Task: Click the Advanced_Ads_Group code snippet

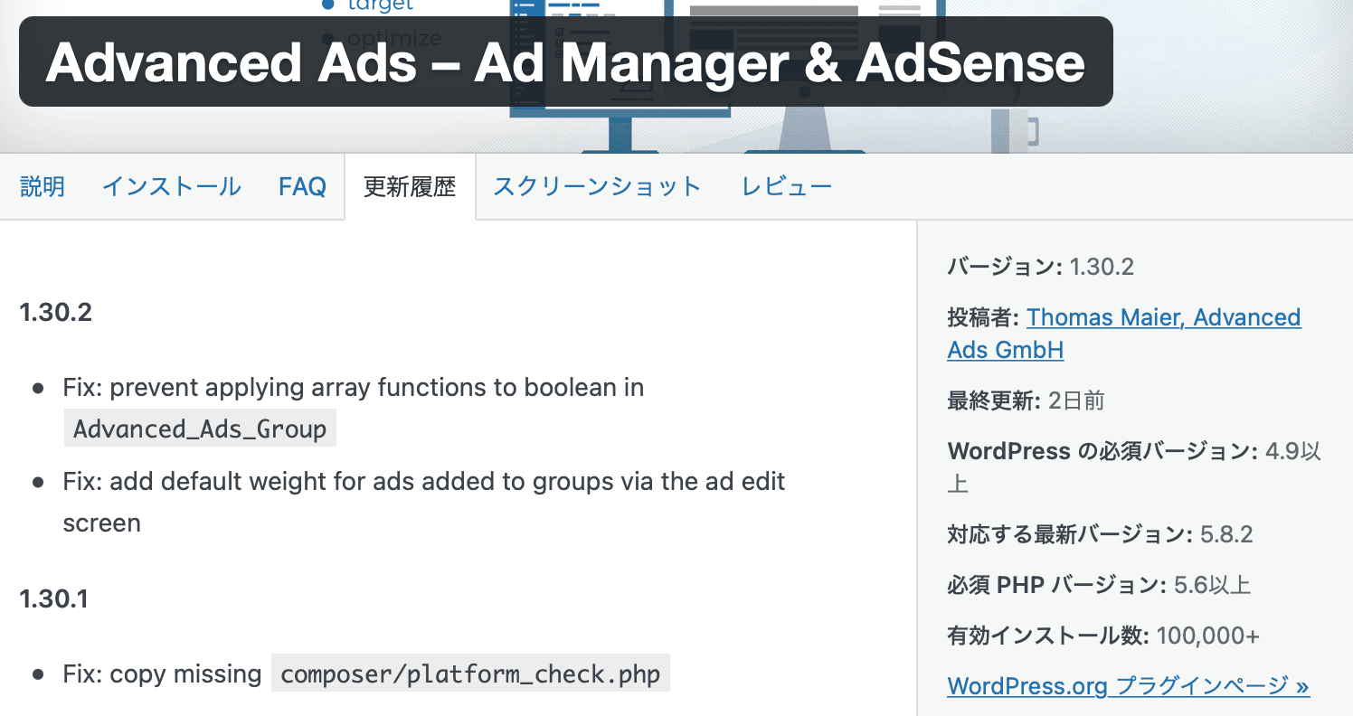Action: point(200,428)
